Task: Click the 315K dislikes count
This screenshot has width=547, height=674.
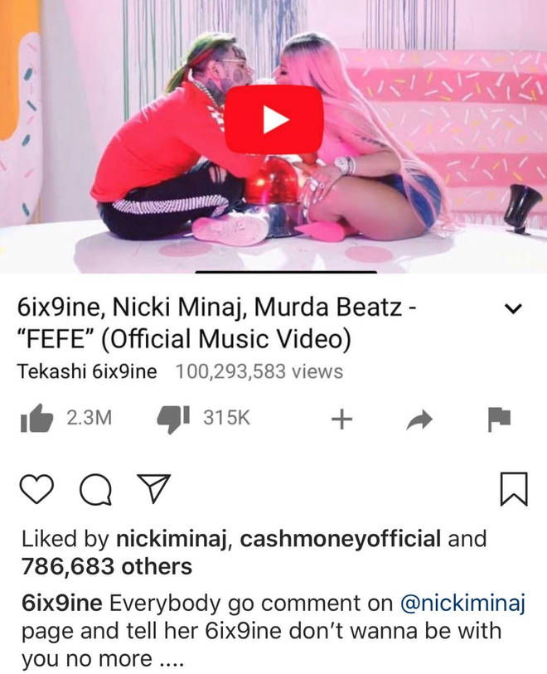Action: tap(226, 418)
